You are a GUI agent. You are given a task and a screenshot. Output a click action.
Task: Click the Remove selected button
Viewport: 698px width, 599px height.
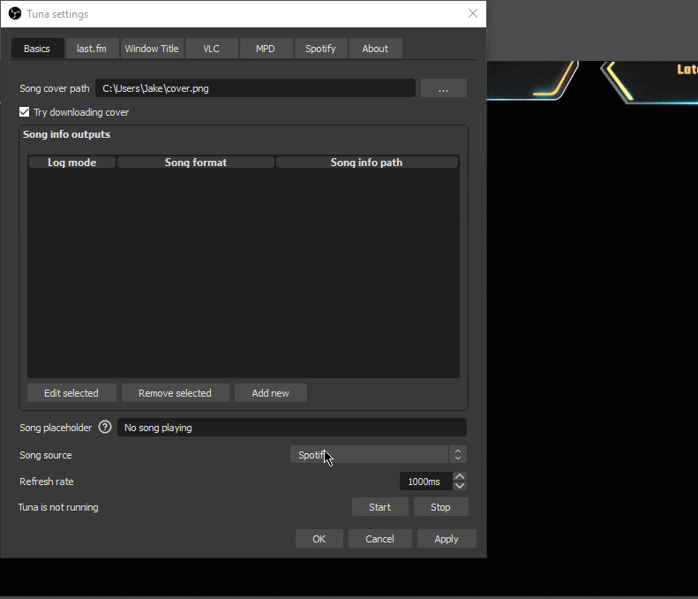[175, 393]
